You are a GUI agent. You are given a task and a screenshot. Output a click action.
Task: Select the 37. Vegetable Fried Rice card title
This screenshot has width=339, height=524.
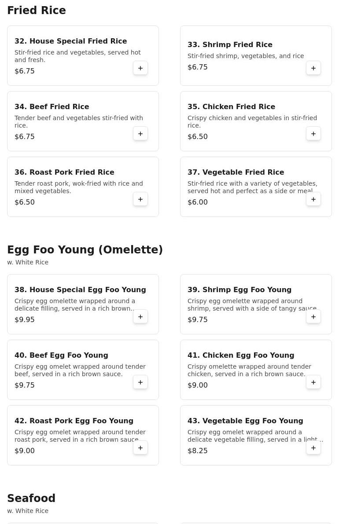(236, 172)
